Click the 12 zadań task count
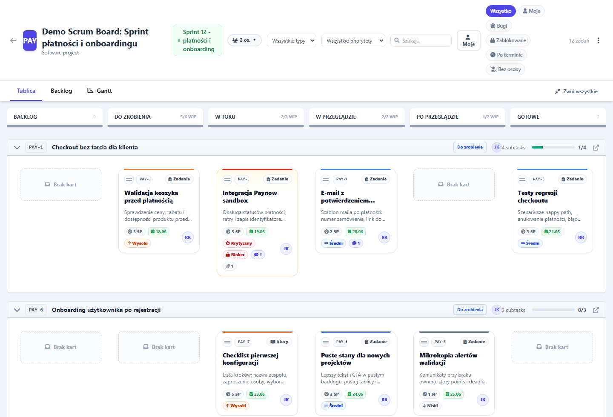This screenshot has width=613, height=417. click(x=579, y=41)
